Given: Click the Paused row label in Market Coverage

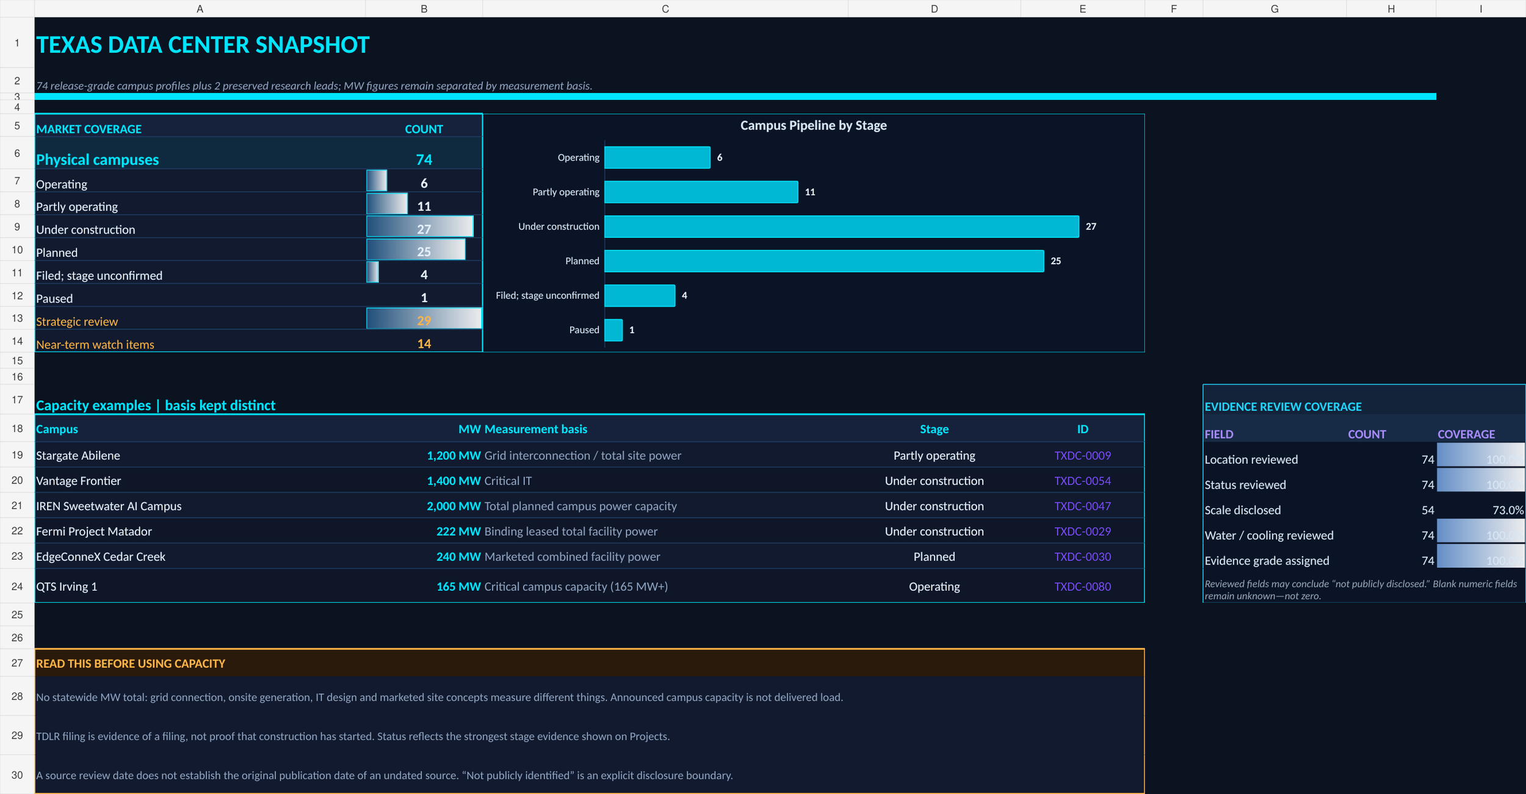Looking at the screenshot, I should click(x=54, y=298).
